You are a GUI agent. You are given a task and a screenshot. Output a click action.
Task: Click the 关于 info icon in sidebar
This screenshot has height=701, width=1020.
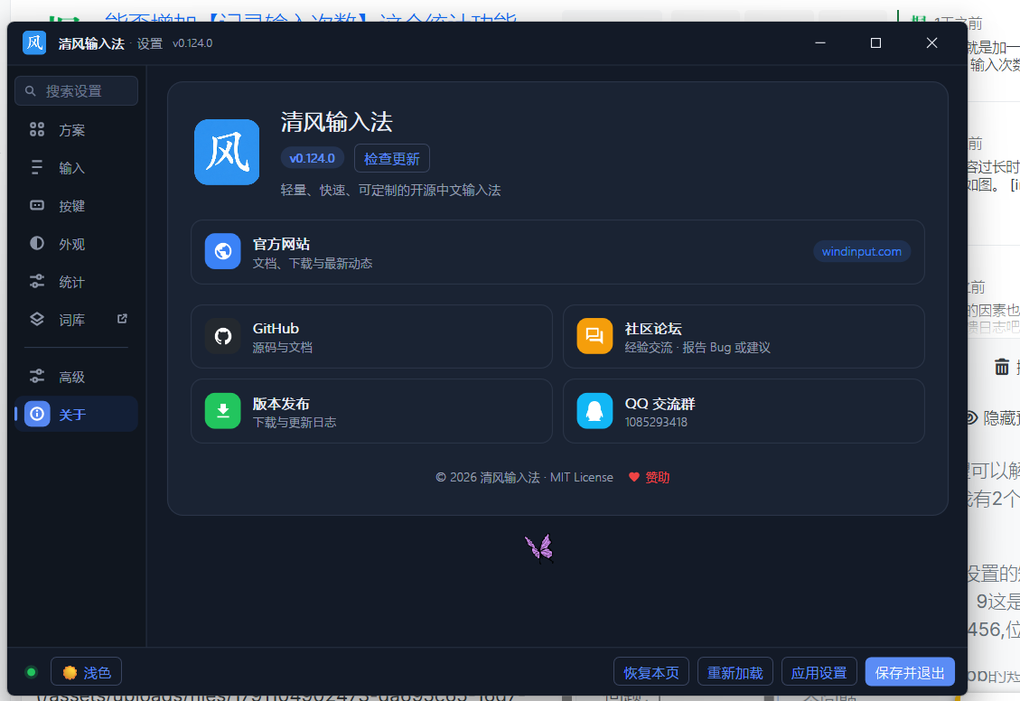click(x=37, y=415)
